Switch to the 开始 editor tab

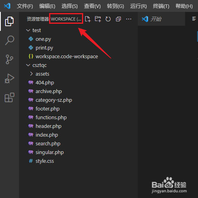click(x=161, y=19)
